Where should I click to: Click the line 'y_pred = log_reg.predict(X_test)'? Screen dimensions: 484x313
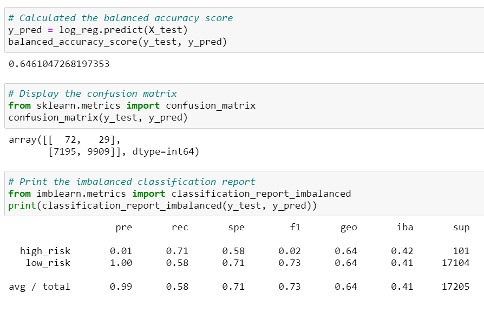point(98,30)
